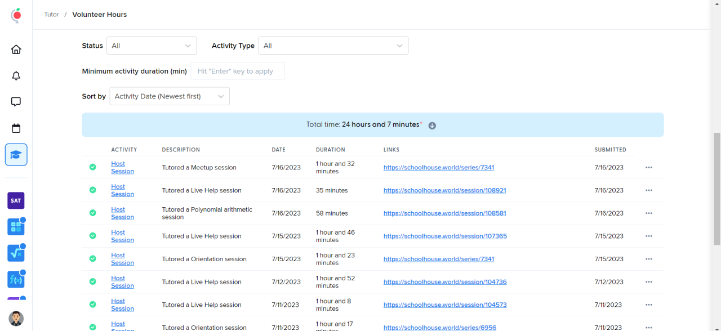Open the square root math icon
Screen dimensions: 721x331
pos(16,253)
